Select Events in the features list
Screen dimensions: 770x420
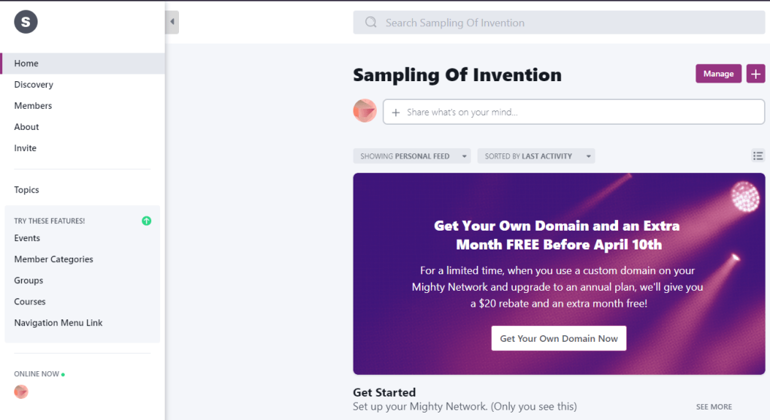click(27, 238)
